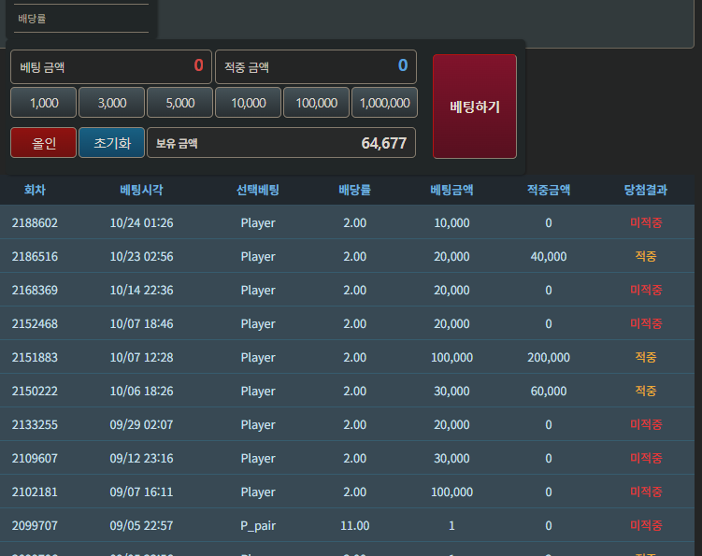Reset bet with the 초기화 button
This screenshot has width=702, height=556.
[x=112, y=143]
